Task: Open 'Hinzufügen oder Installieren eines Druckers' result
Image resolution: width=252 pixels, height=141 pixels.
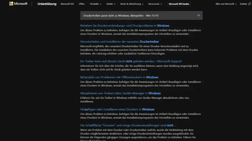Action: 117,109
